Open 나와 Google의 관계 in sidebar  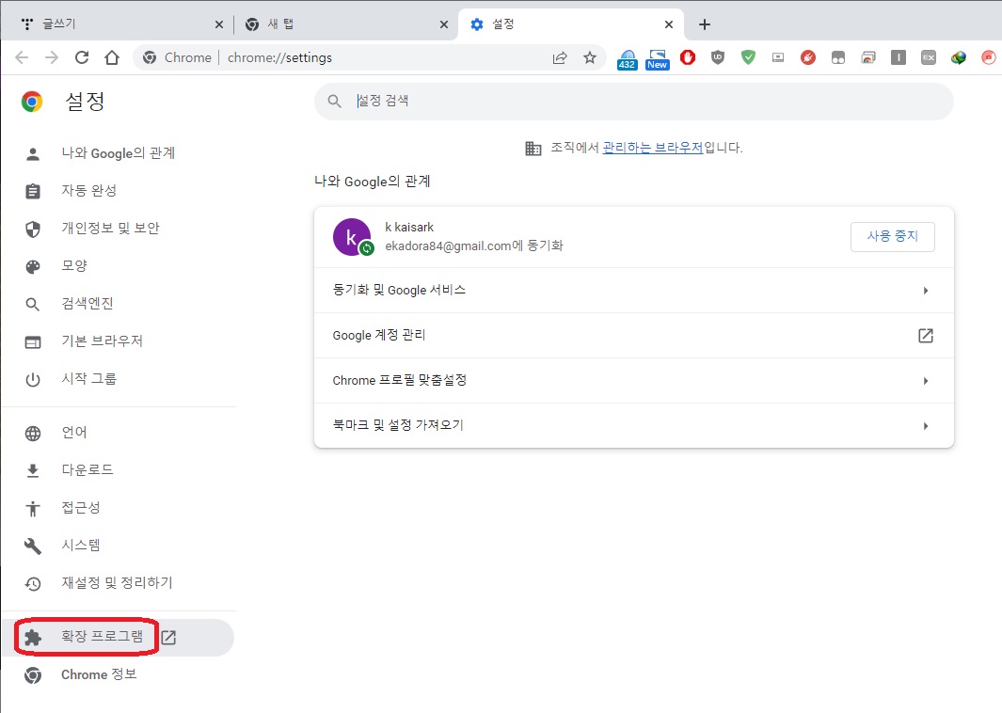119,153
